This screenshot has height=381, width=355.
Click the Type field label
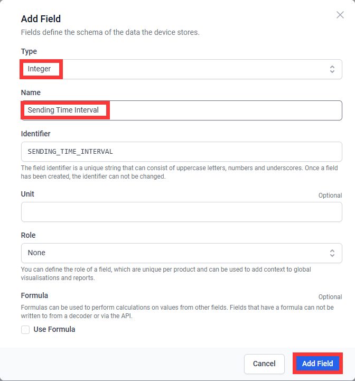coord(29,51)
